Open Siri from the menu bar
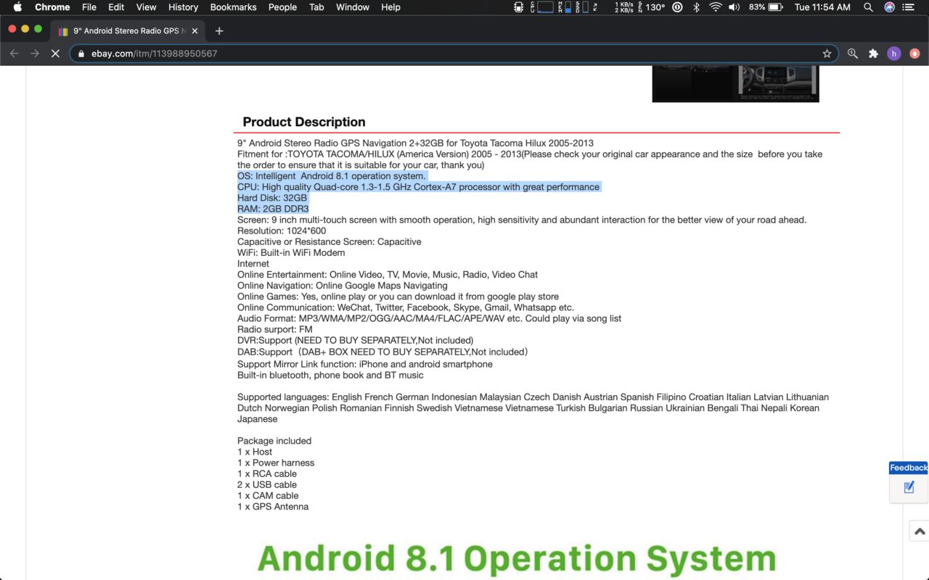 tap(889, 7)
